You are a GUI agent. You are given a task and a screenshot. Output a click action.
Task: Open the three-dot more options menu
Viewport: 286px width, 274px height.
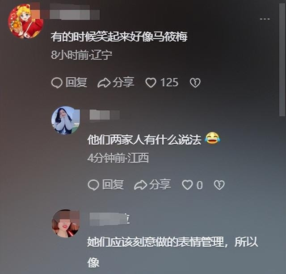pyautogui.click(x=265, y=19)
